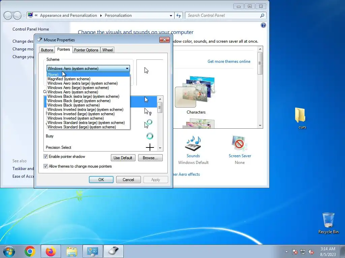Click the muted volume tray icon

tap(311, 252)
